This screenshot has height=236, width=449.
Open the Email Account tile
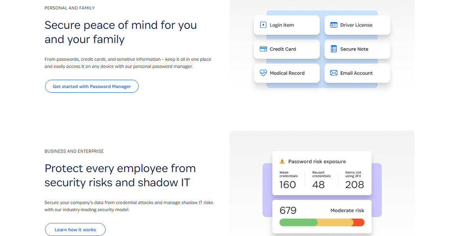pyautogui.click(x=357, y=73)
